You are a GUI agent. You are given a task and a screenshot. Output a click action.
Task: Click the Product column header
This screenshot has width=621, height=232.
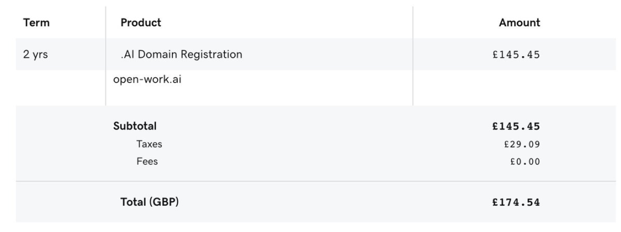point(141,23)
